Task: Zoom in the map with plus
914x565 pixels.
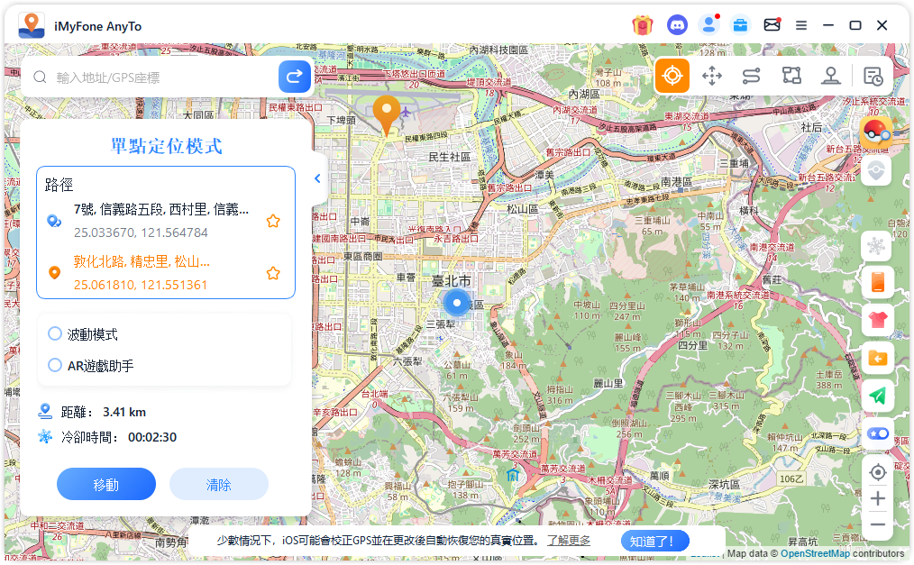Action: (877, 498)
